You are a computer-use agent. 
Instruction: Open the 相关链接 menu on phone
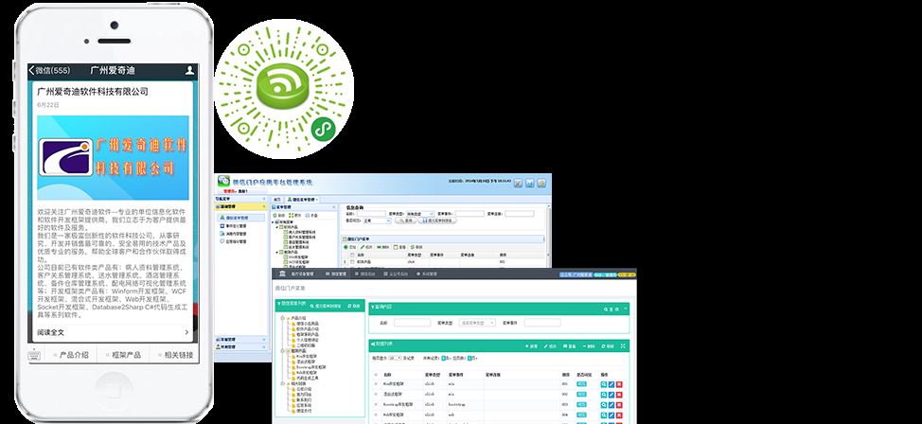[x=174, y=355]
